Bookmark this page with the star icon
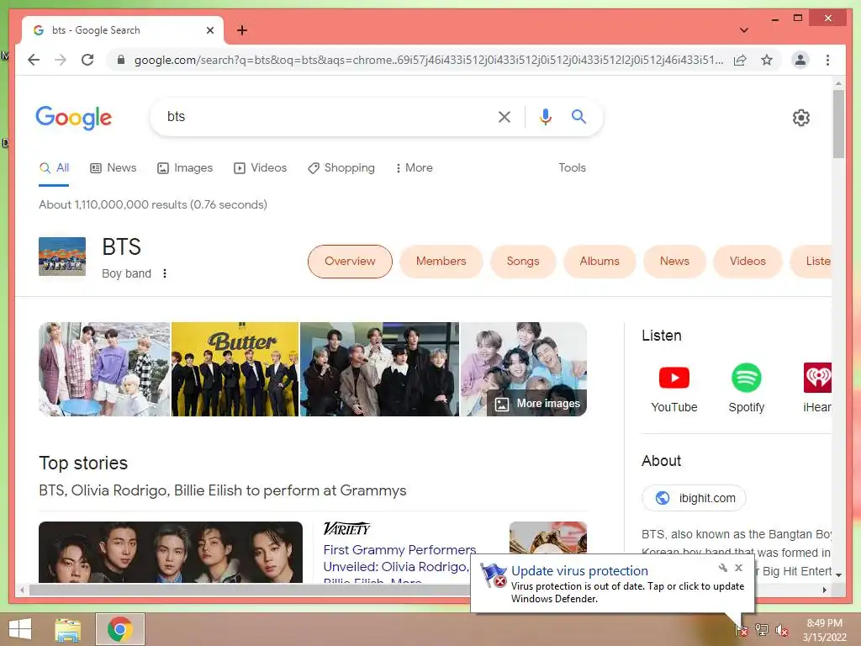Viewport: 861px width, 646px height. (767, 60)
